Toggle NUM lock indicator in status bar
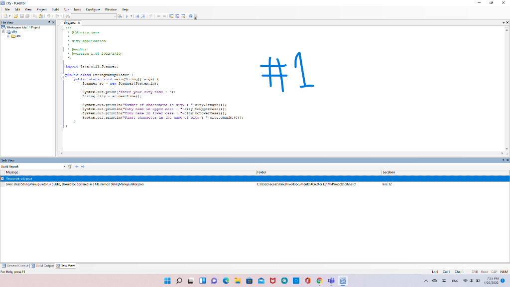 pyautogui.click(x=504, y=272)
